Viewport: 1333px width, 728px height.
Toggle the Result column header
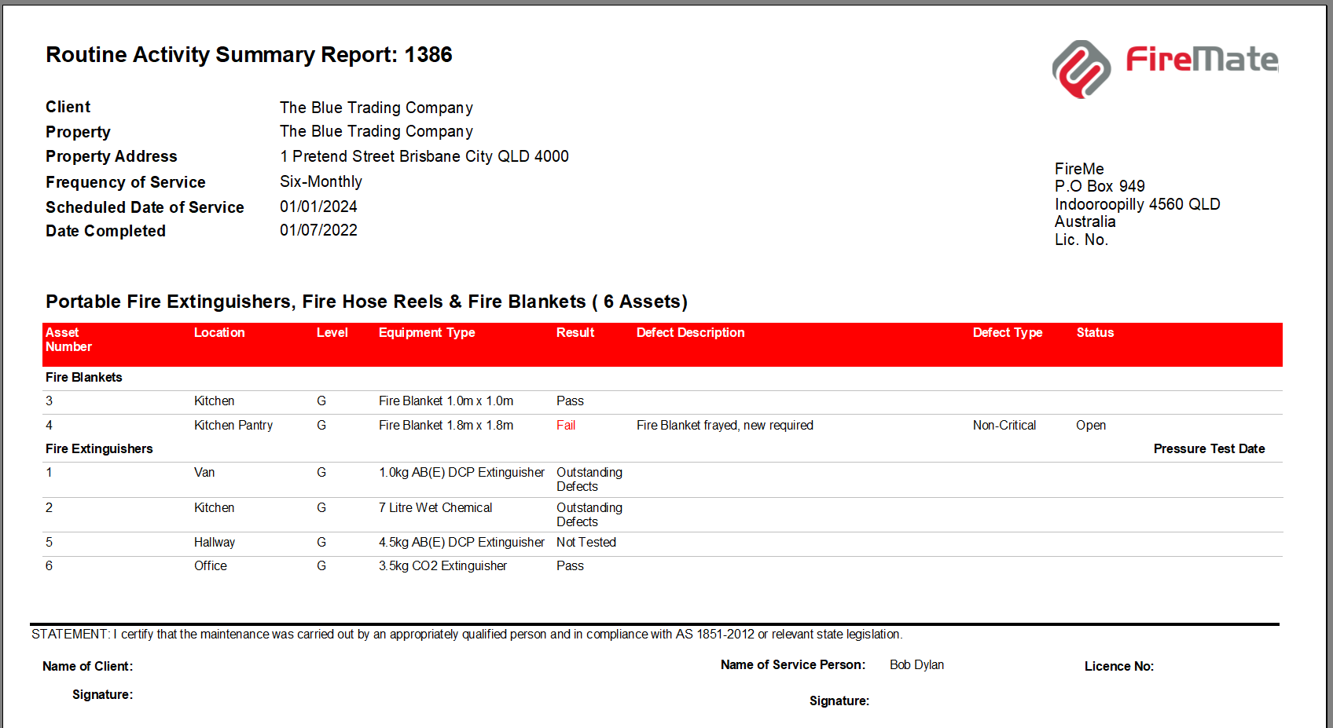pos(575,332)
